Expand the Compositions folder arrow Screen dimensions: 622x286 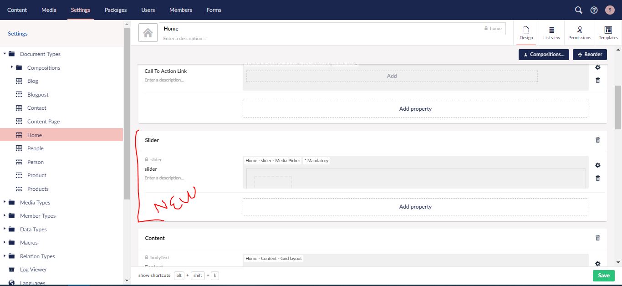(x=12, y=67)
